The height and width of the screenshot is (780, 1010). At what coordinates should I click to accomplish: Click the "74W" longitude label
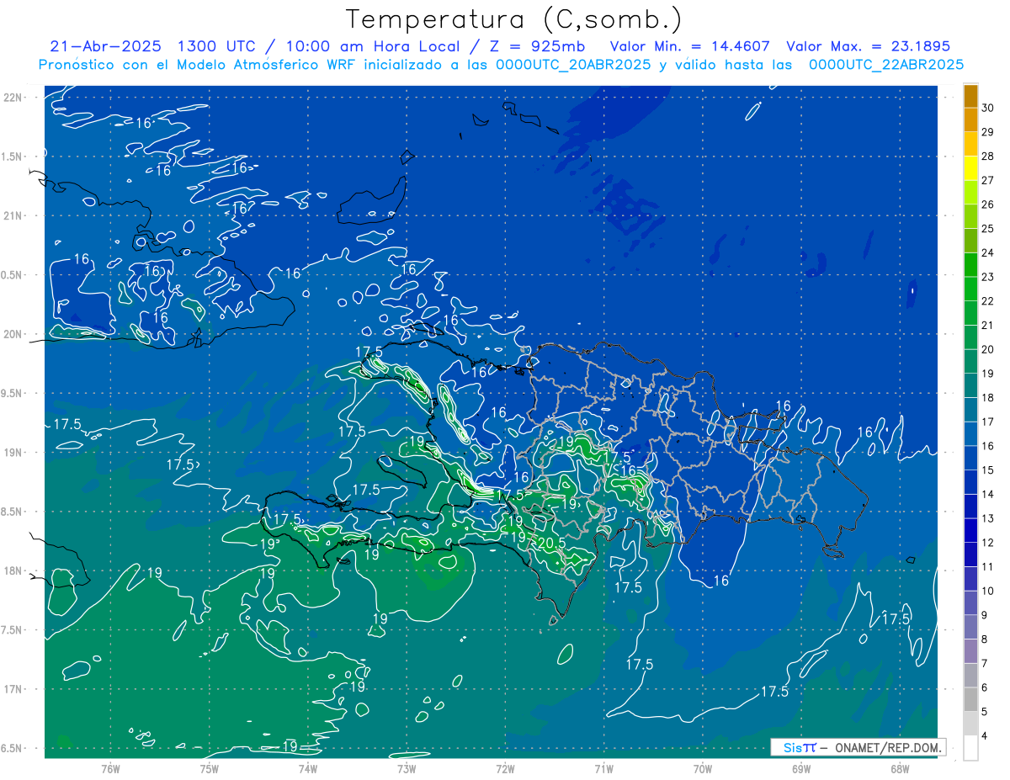[308, 768]
